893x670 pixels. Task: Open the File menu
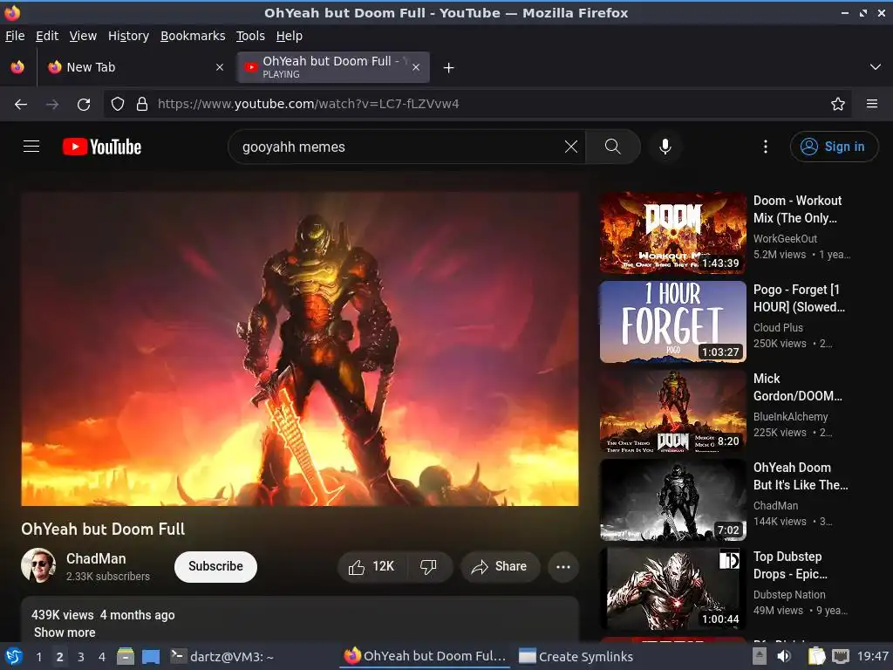click(x=15, y=36)
